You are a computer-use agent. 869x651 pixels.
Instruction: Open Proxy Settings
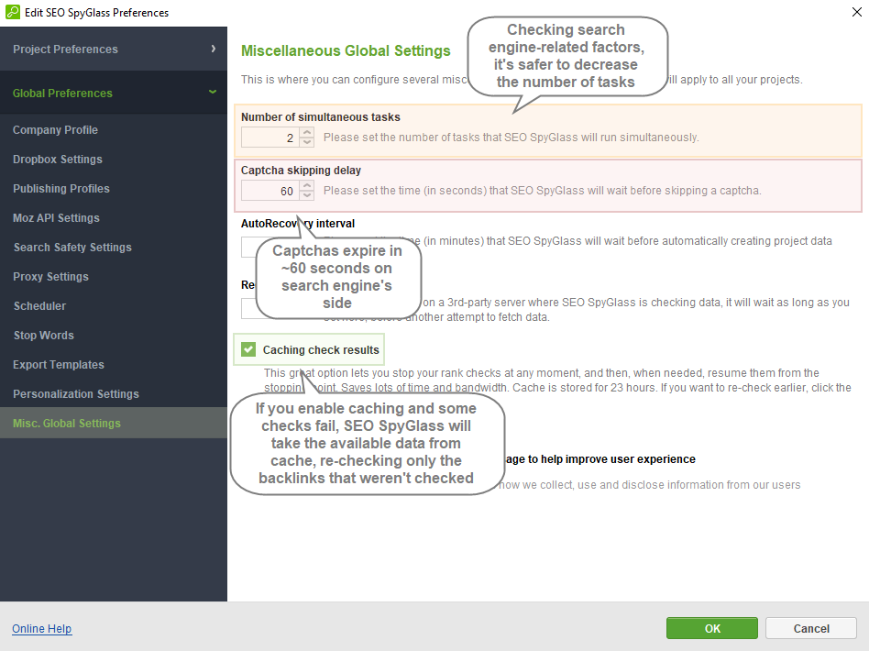pyautogui.click(x=50, y=277)
